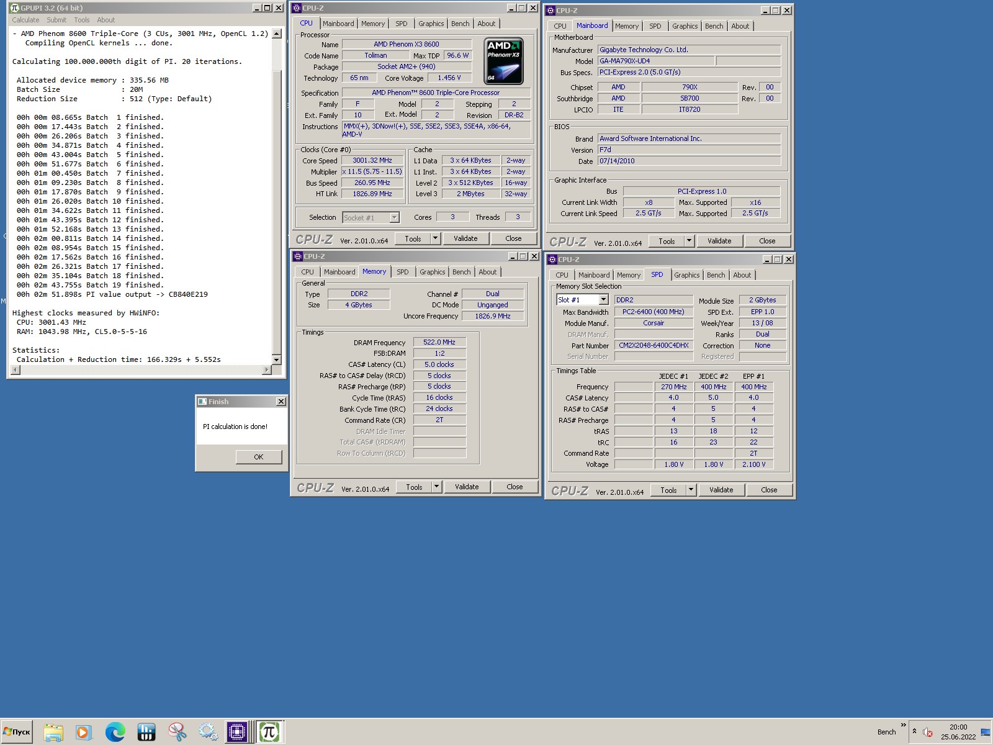The width and height of the screenshot is (993, 745).
Task: Click the Multiplier value x 11.5
Action: pos(372,171)
